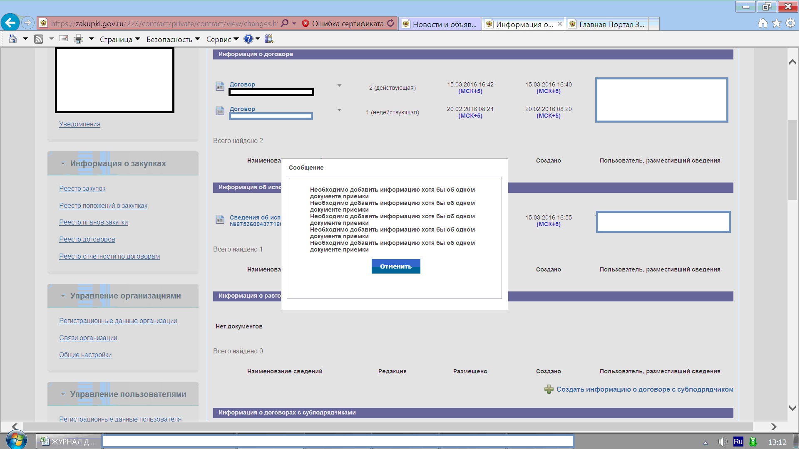Open the Страница dropdown menu
Screen dimensions: 800x449
[x=120, y=39]
